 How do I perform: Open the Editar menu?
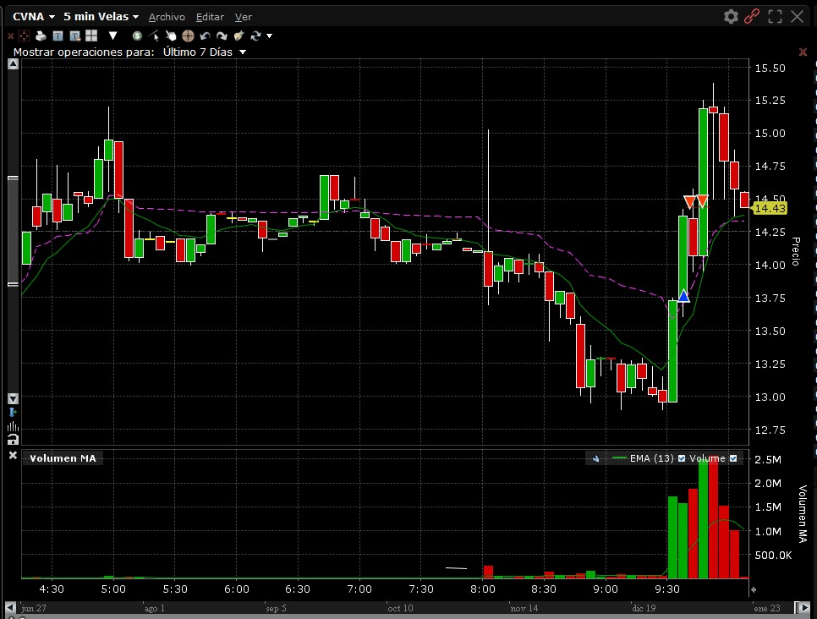point(210,17)
